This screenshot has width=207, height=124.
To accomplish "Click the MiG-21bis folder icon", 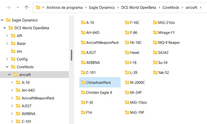I will click(x=155, y=22).
